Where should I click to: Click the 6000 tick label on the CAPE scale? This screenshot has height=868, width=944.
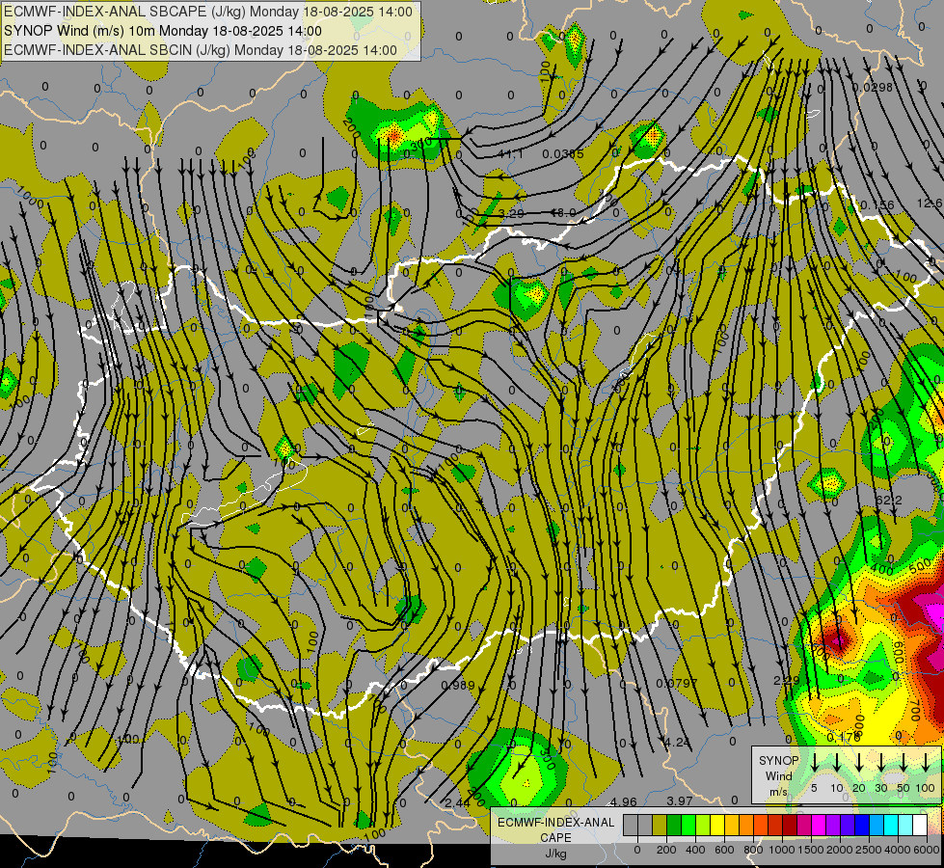point(927,850)
